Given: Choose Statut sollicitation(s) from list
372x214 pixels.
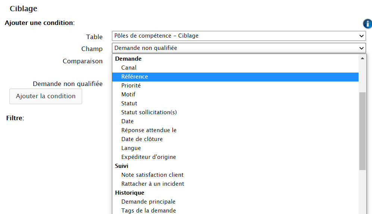Looking at the screenshot, I should [149, 112].
